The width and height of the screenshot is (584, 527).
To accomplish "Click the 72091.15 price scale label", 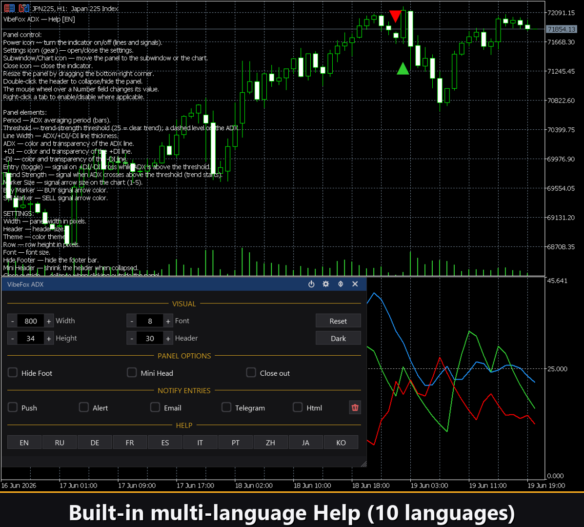I will coord(561,13).
